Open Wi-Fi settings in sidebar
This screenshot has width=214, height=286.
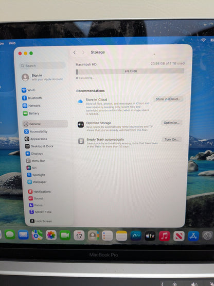point(29,90)
